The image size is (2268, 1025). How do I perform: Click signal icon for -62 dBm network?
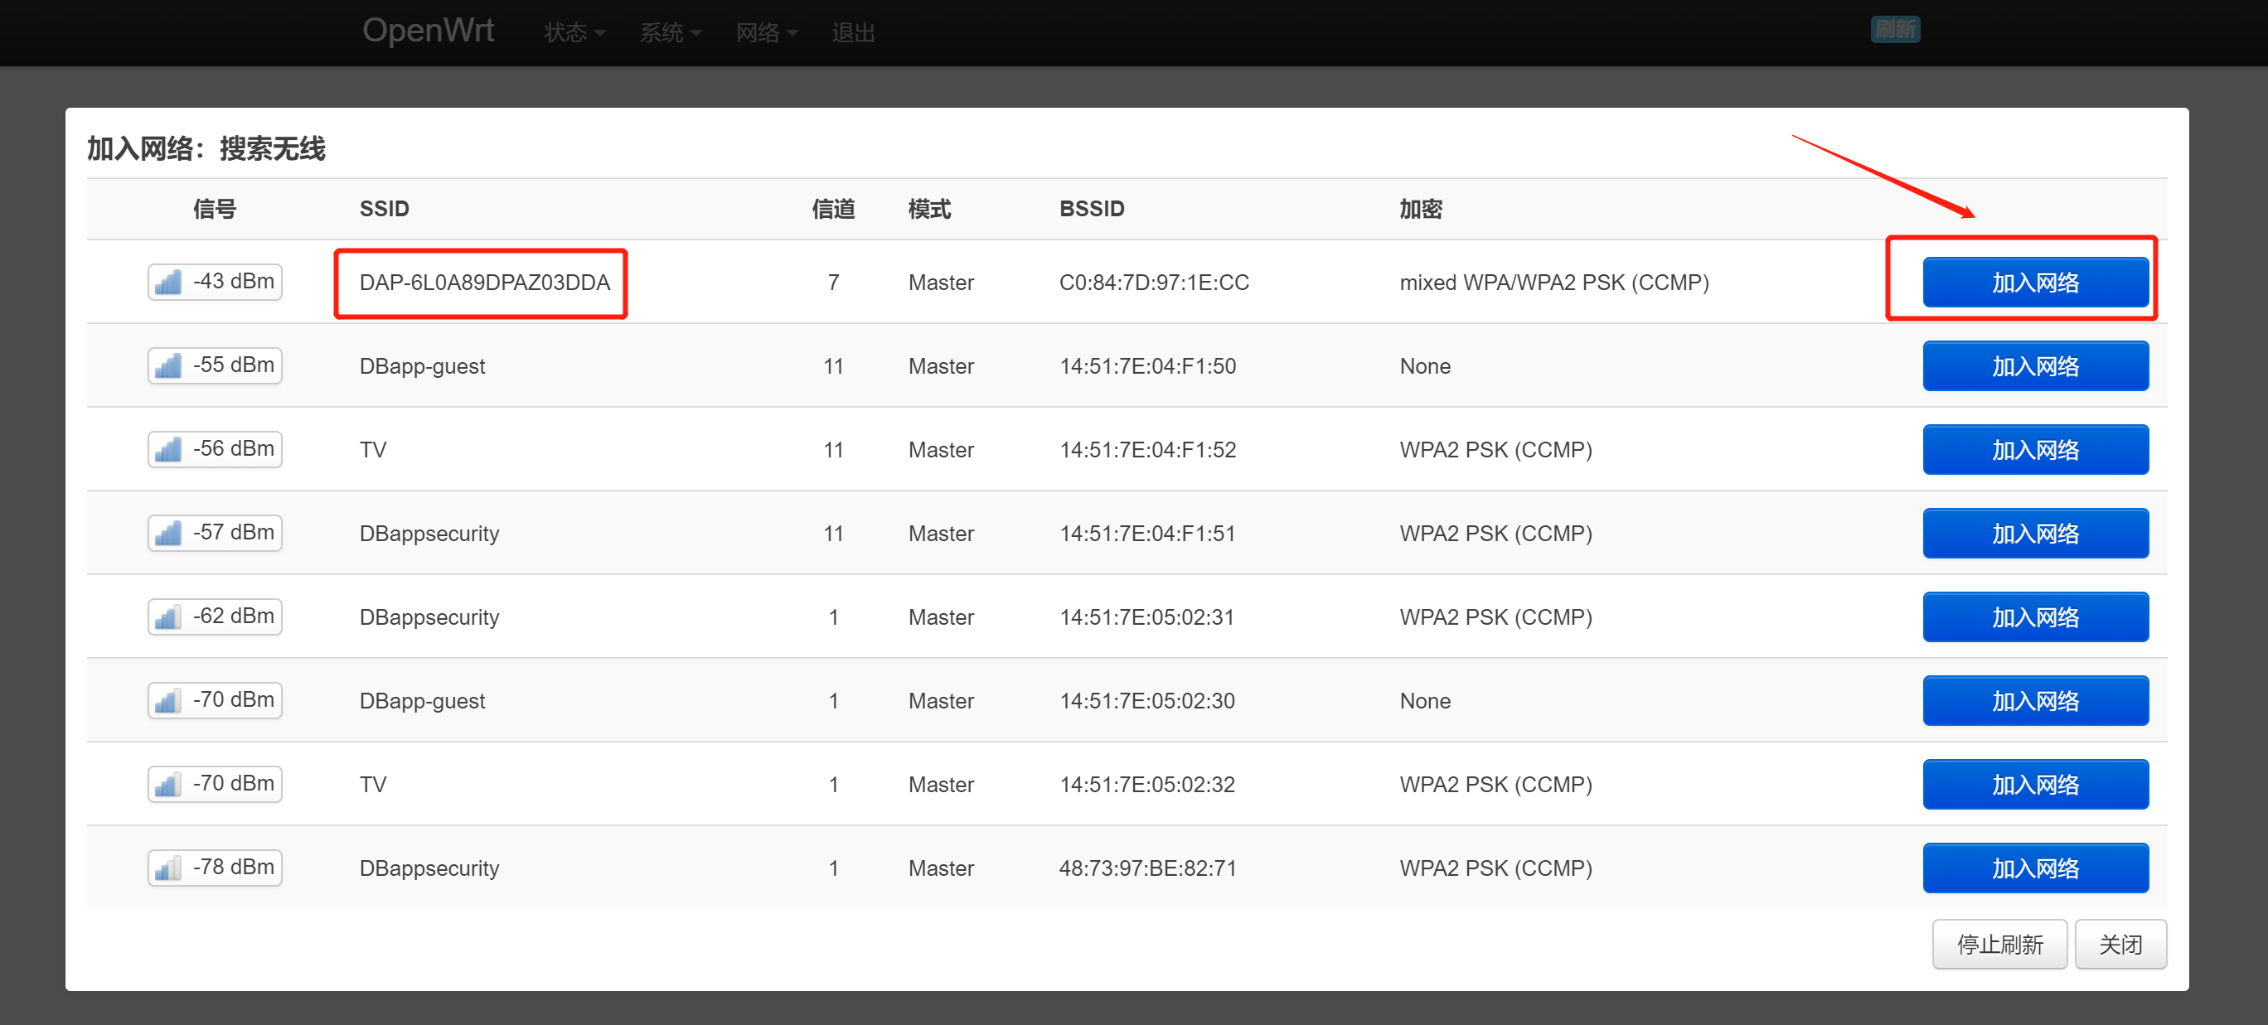pyautogui.click(x=167, y=616)
